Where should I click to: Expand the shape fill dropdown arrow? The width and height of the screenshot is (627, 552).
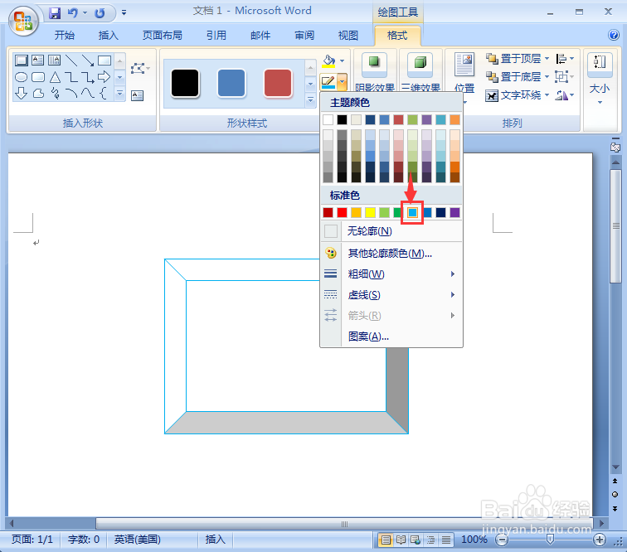coord(343,61)
